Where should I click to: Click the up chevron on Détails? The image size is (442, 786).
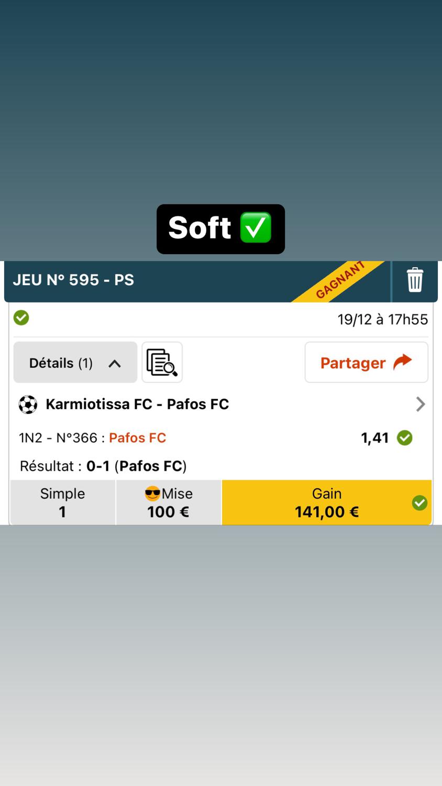point(115,363)
